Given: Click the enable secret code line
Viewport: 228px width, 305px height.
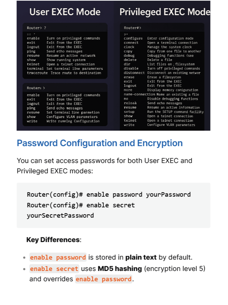Looking at the screenshot, I should (x=81, y=205).
